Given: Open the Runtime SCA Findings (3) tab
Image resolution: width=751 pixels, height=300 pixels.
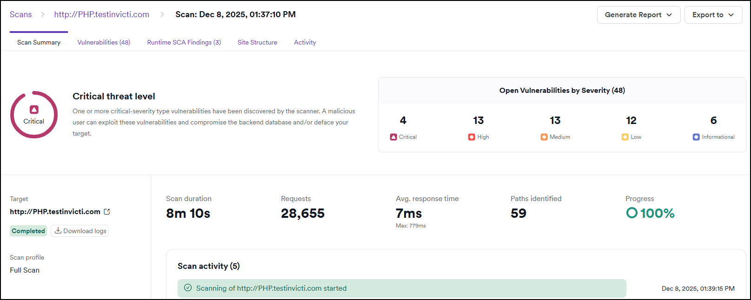Looking at the screenshot, I should click(x=184, y=42).
